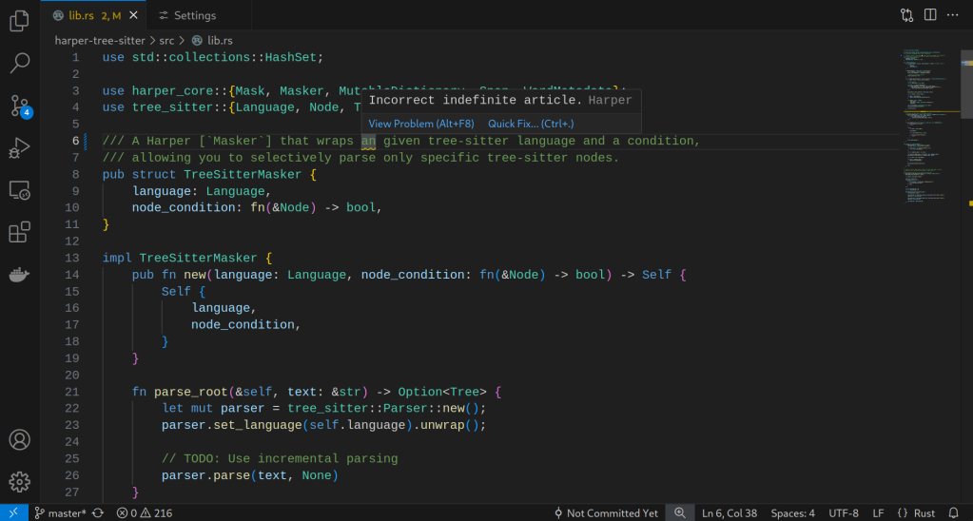Open the Explorer view in activity bar

click(x=19, y=20)
